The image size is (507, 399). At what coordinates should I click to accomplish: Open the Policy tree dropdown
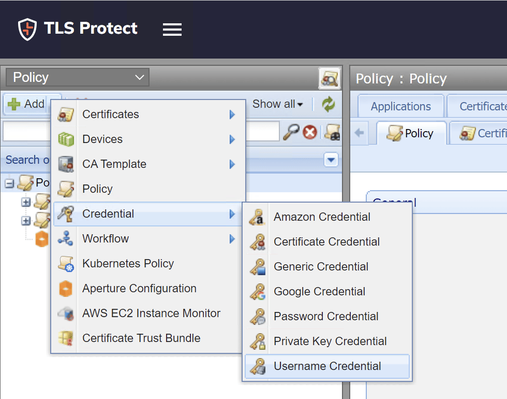(x=78, y=77)
